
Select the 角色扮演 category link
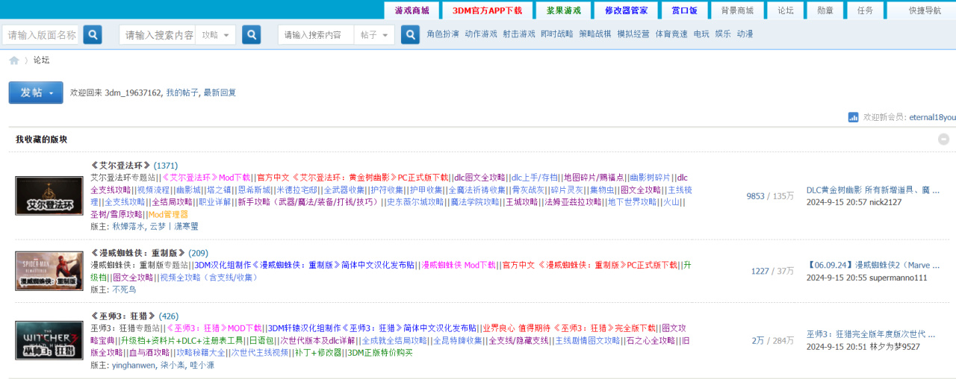443,34
